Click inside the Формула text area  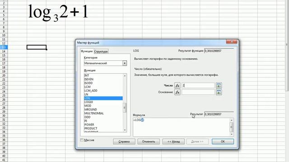pyautogui.click(x=182, y=127)
